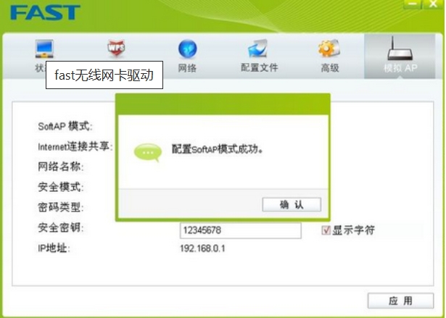
Task: Open the profile configuration file icon
Action: point(258,49)
